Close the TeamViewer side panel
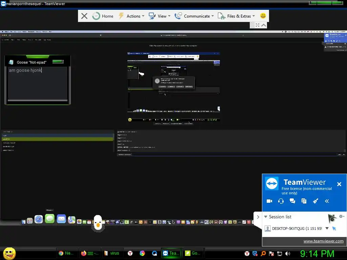The image size is (347, 260). coord(339,184)
